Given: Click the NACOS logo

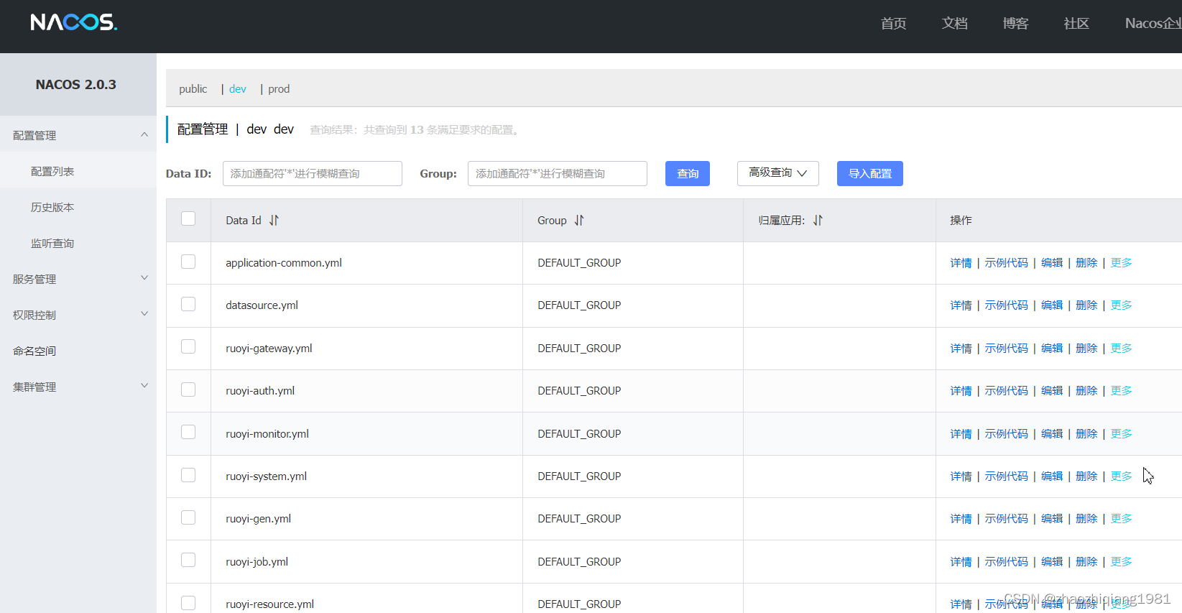Looking at the screenshot, I should [x=74, y=22].
